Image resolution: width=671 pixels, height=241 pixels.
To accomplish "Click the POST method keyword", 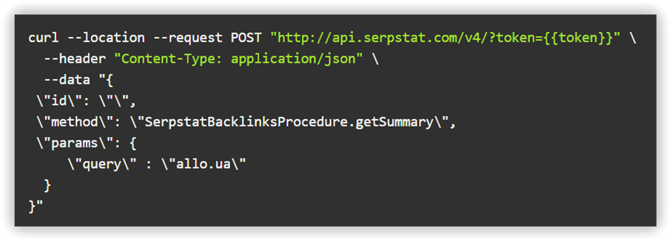I will click(x=246, y=38).
